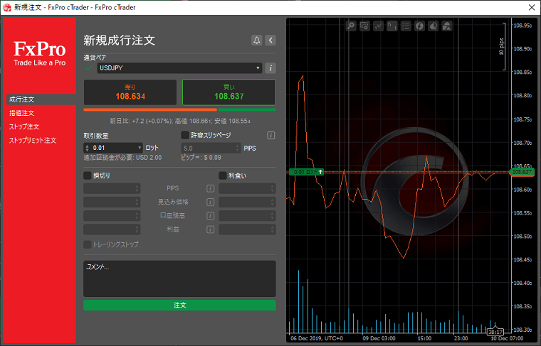Click the 買い buy button at 108.637

pyautogui.click(x=229, y=92)
